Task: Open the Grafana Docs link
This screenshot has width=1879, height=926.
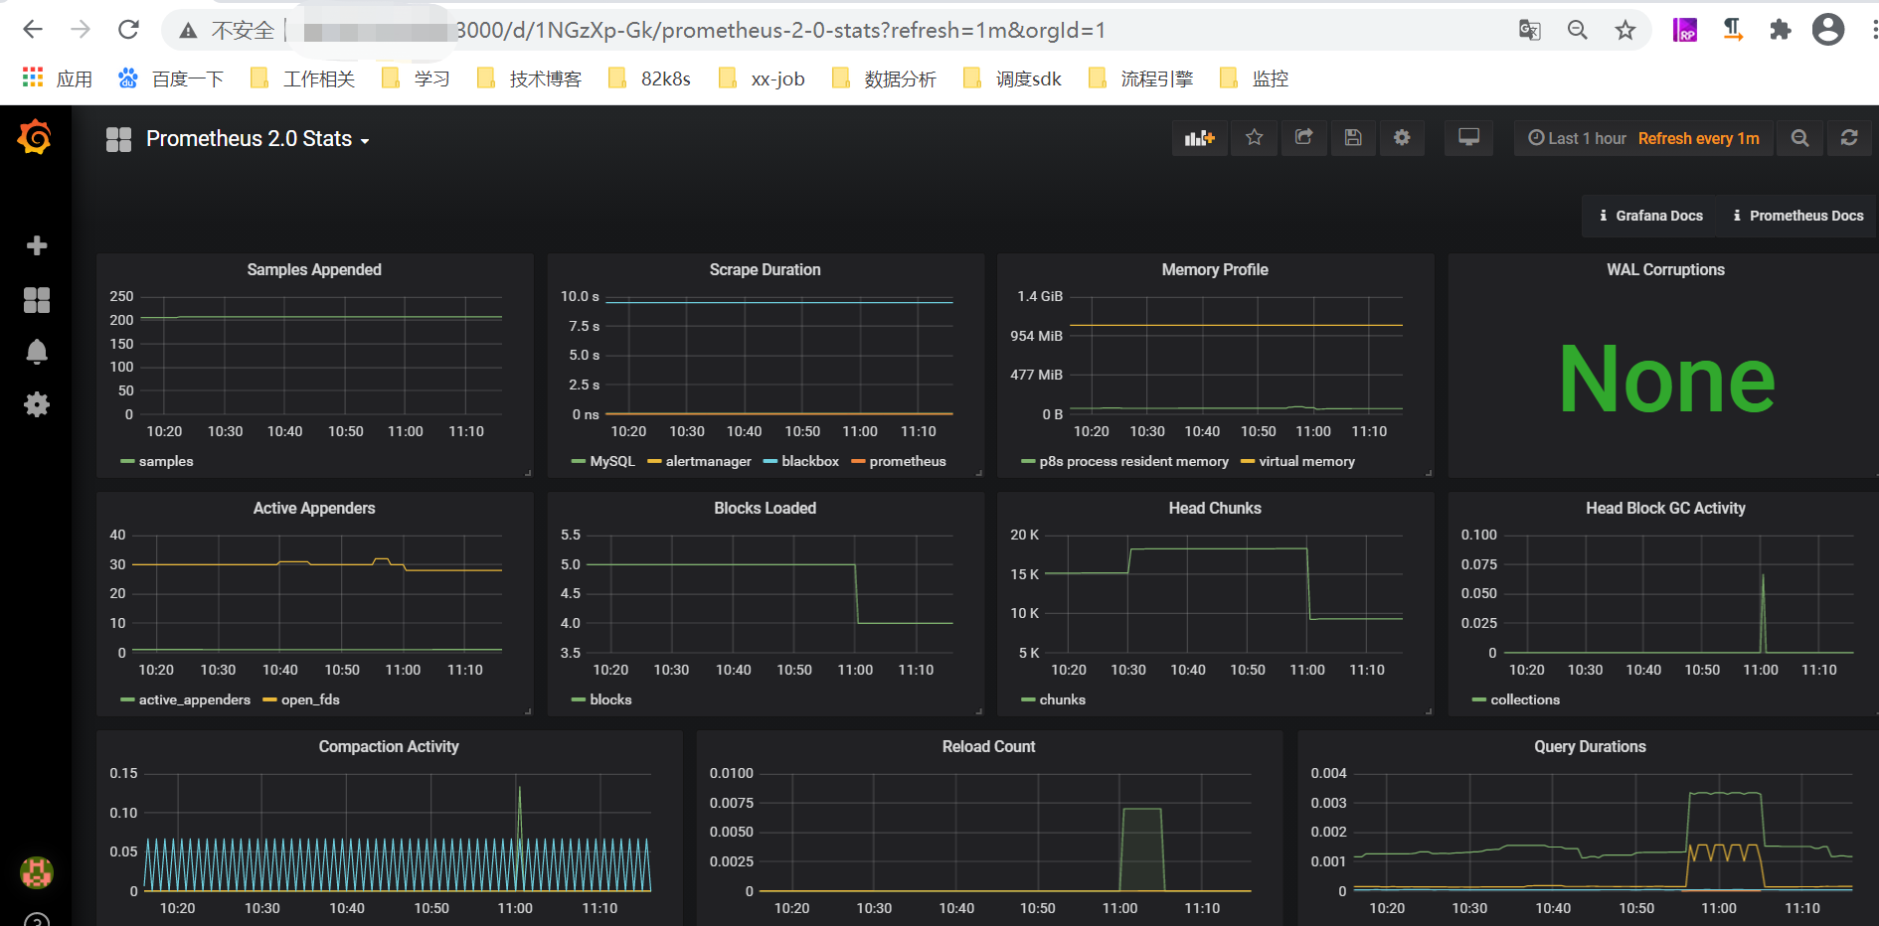Action: coord(1649,216)
